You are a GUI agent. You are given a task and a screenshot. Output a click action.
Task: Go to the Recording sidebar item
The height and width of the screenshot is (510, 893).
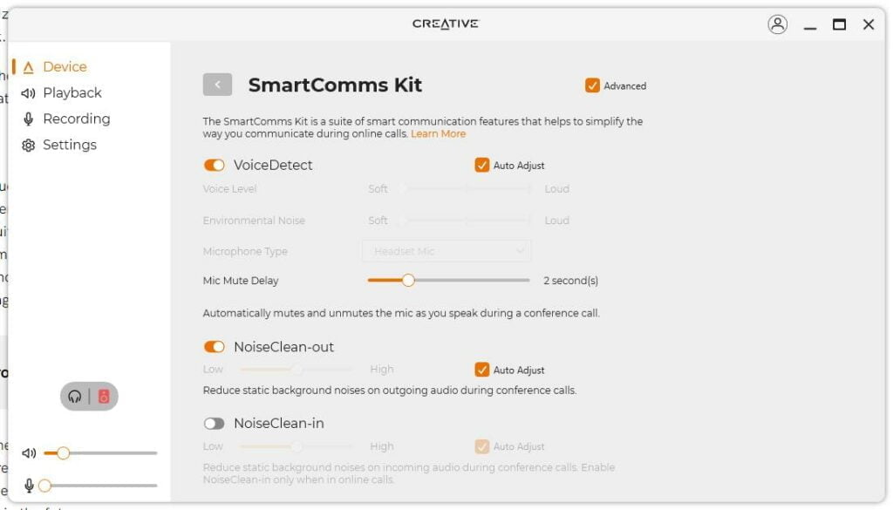tap(76, 119)
